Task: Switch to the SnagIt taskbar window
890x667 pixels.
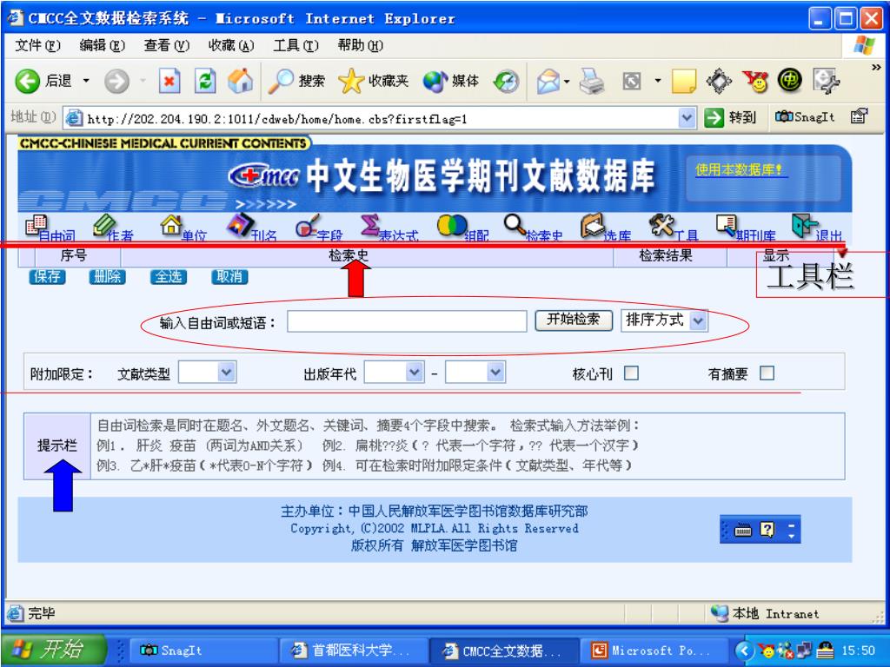Action: click(x=203, y=650)
